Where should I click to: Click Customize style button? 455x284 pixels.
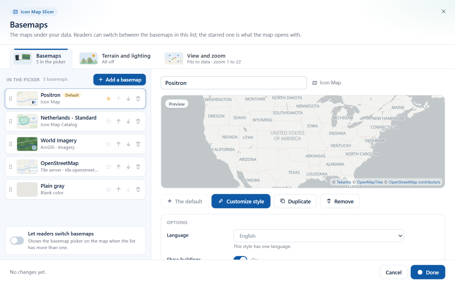click(x=241, y=201)
